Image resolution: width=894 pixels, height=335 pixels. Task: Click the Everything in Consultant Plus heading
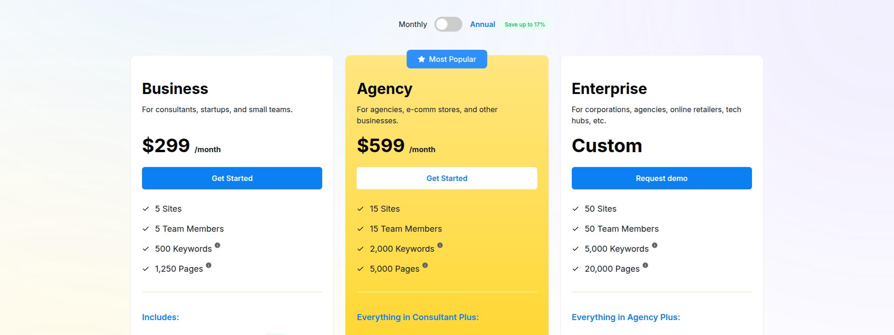[x=418, y=317]
